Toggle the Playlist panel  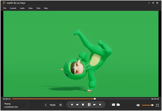point(52,105)
